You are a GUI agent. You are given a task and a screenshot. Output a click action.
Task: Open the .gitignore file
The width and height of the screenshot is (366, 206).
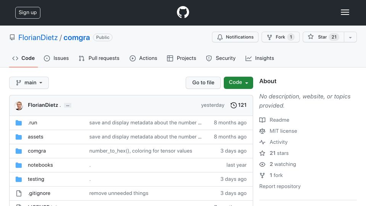point(39,193)
